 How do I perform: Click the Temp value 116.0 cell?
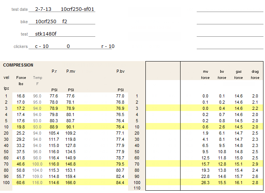click(x=37, y=182)
